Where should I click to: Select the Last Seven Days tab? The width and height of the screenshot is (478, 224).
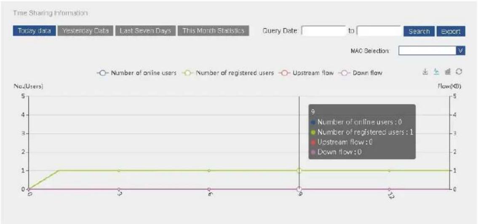click(145, 31)
